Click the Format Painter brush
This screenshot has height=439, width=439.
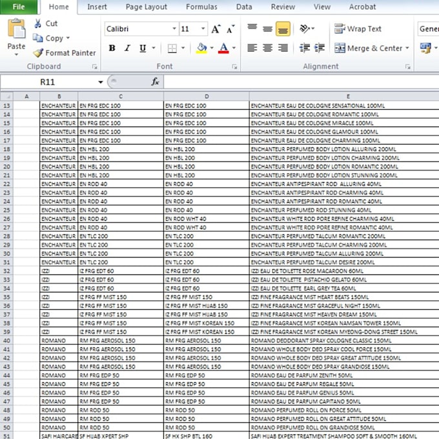pos(38,53)
